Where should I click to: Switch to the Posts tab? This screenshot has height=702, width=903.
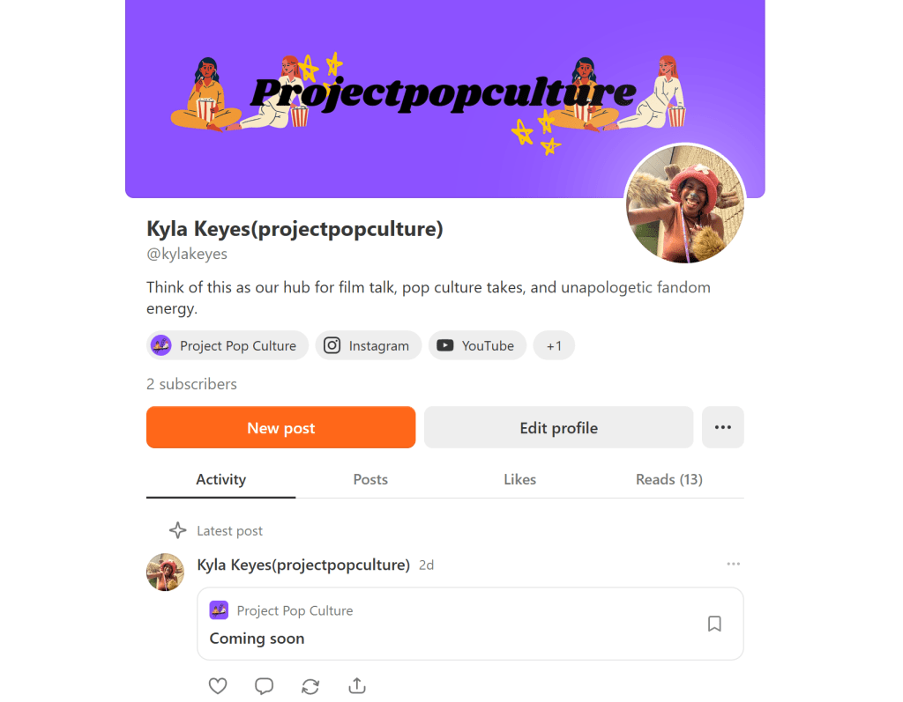[x=370, y=479]
